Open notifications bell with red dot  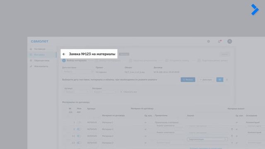click(x=219, y=41)
